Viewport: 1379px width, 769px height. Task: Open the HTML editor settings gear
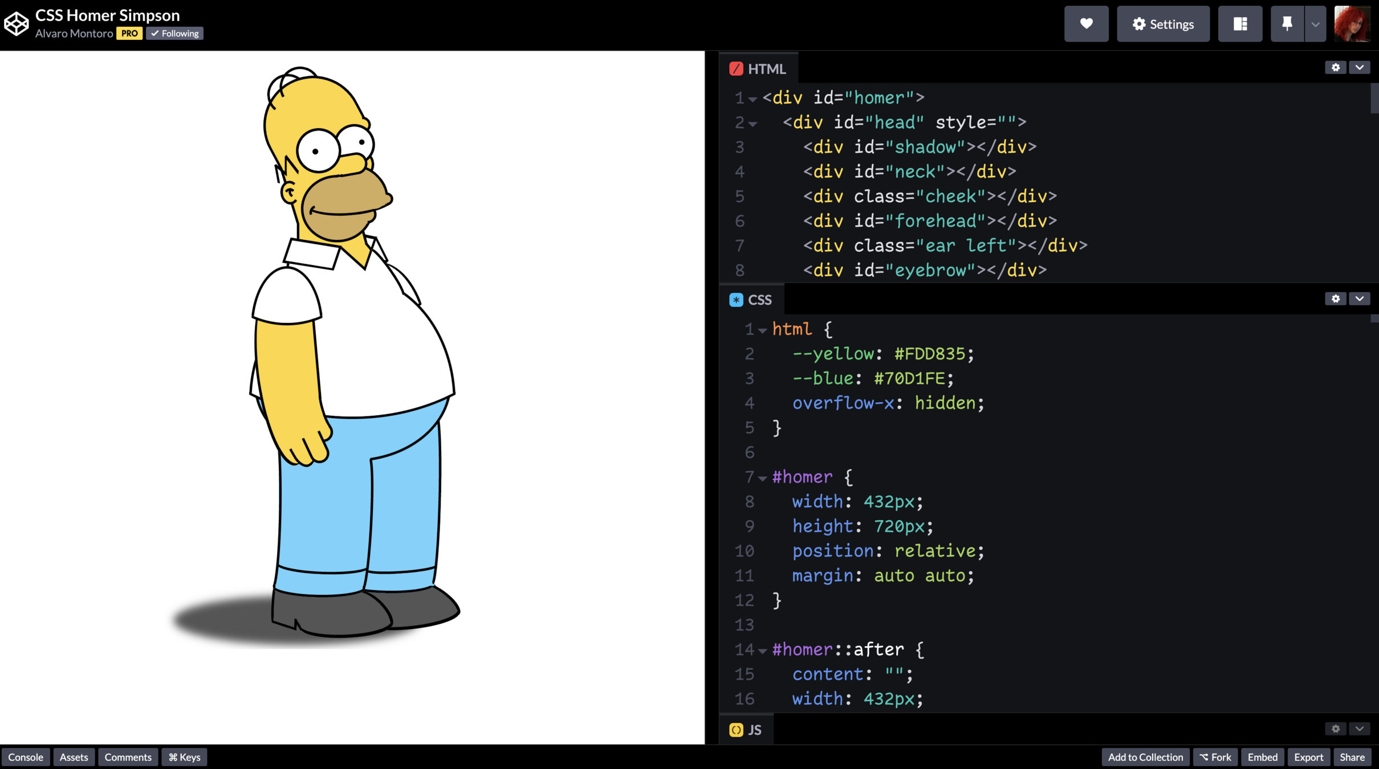(x=1335, y=68)
